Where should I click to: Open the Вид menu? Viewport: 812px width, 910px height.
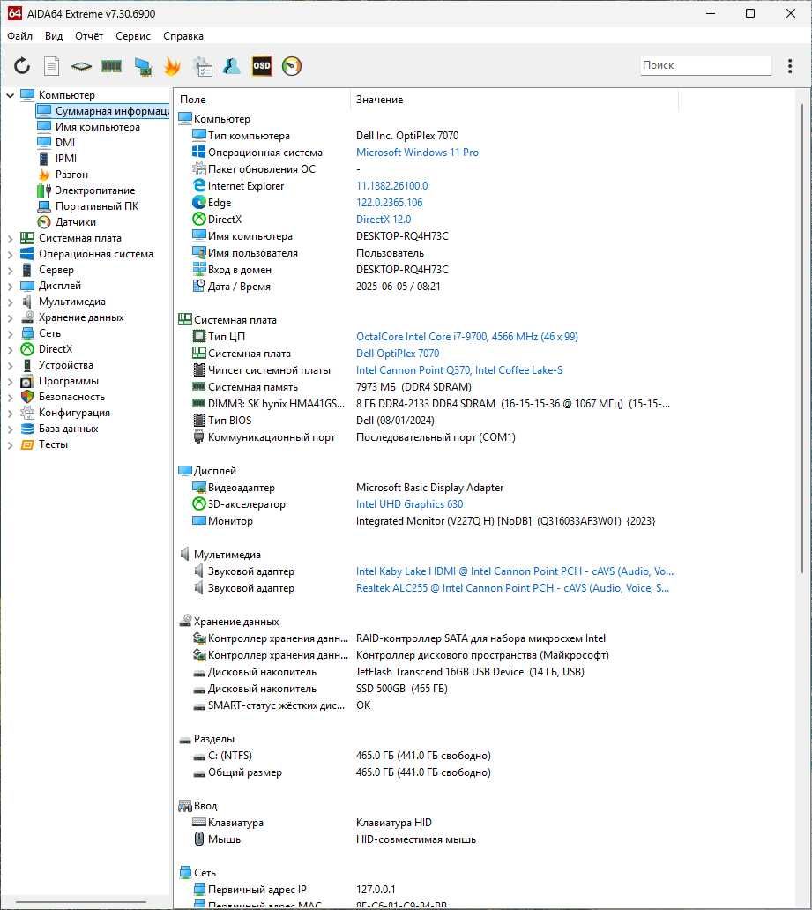pos(54,36)
